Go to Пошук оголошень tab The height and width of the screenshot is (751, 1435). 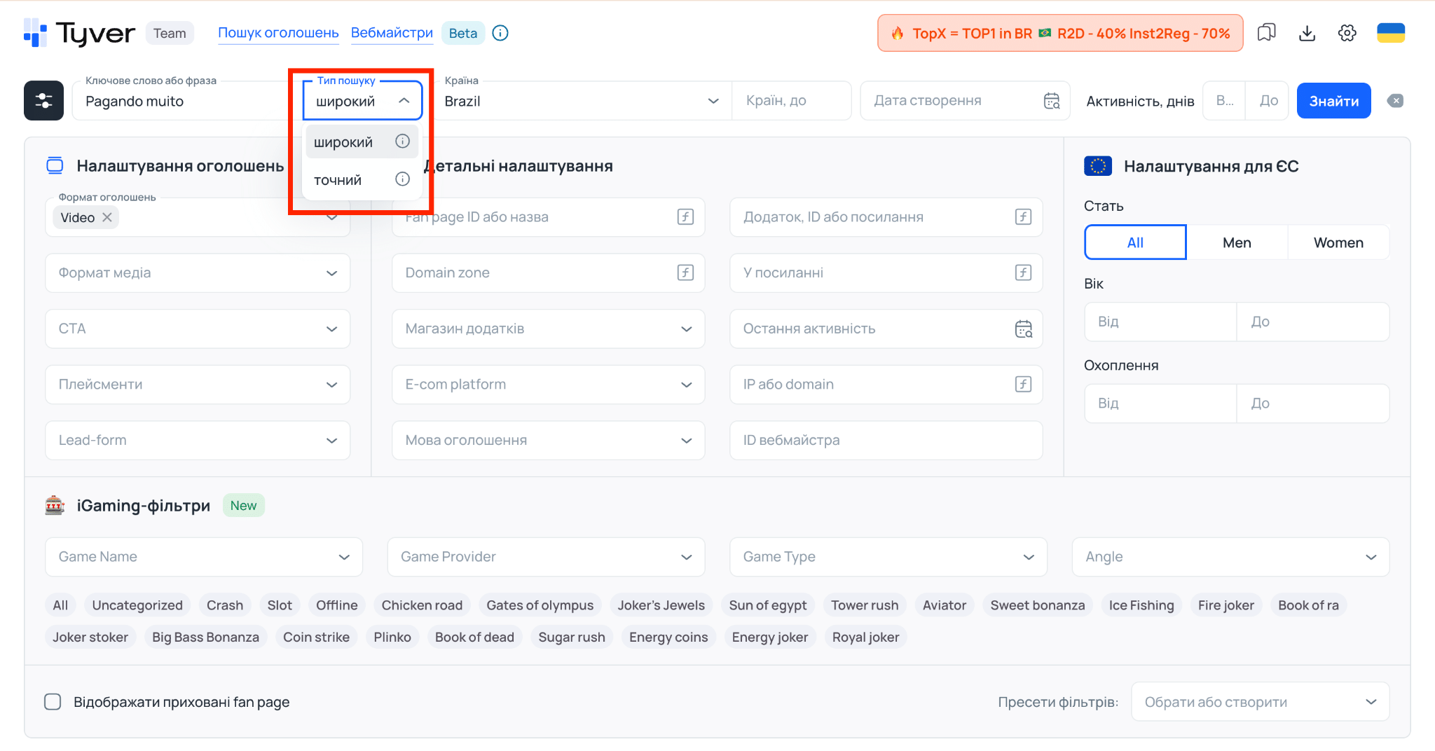click(x=278, y=33)
